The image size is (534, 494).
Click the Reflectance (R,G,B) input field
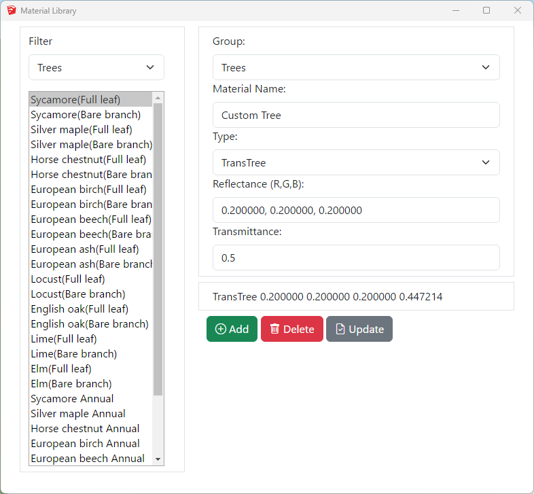tap(356, 210)
